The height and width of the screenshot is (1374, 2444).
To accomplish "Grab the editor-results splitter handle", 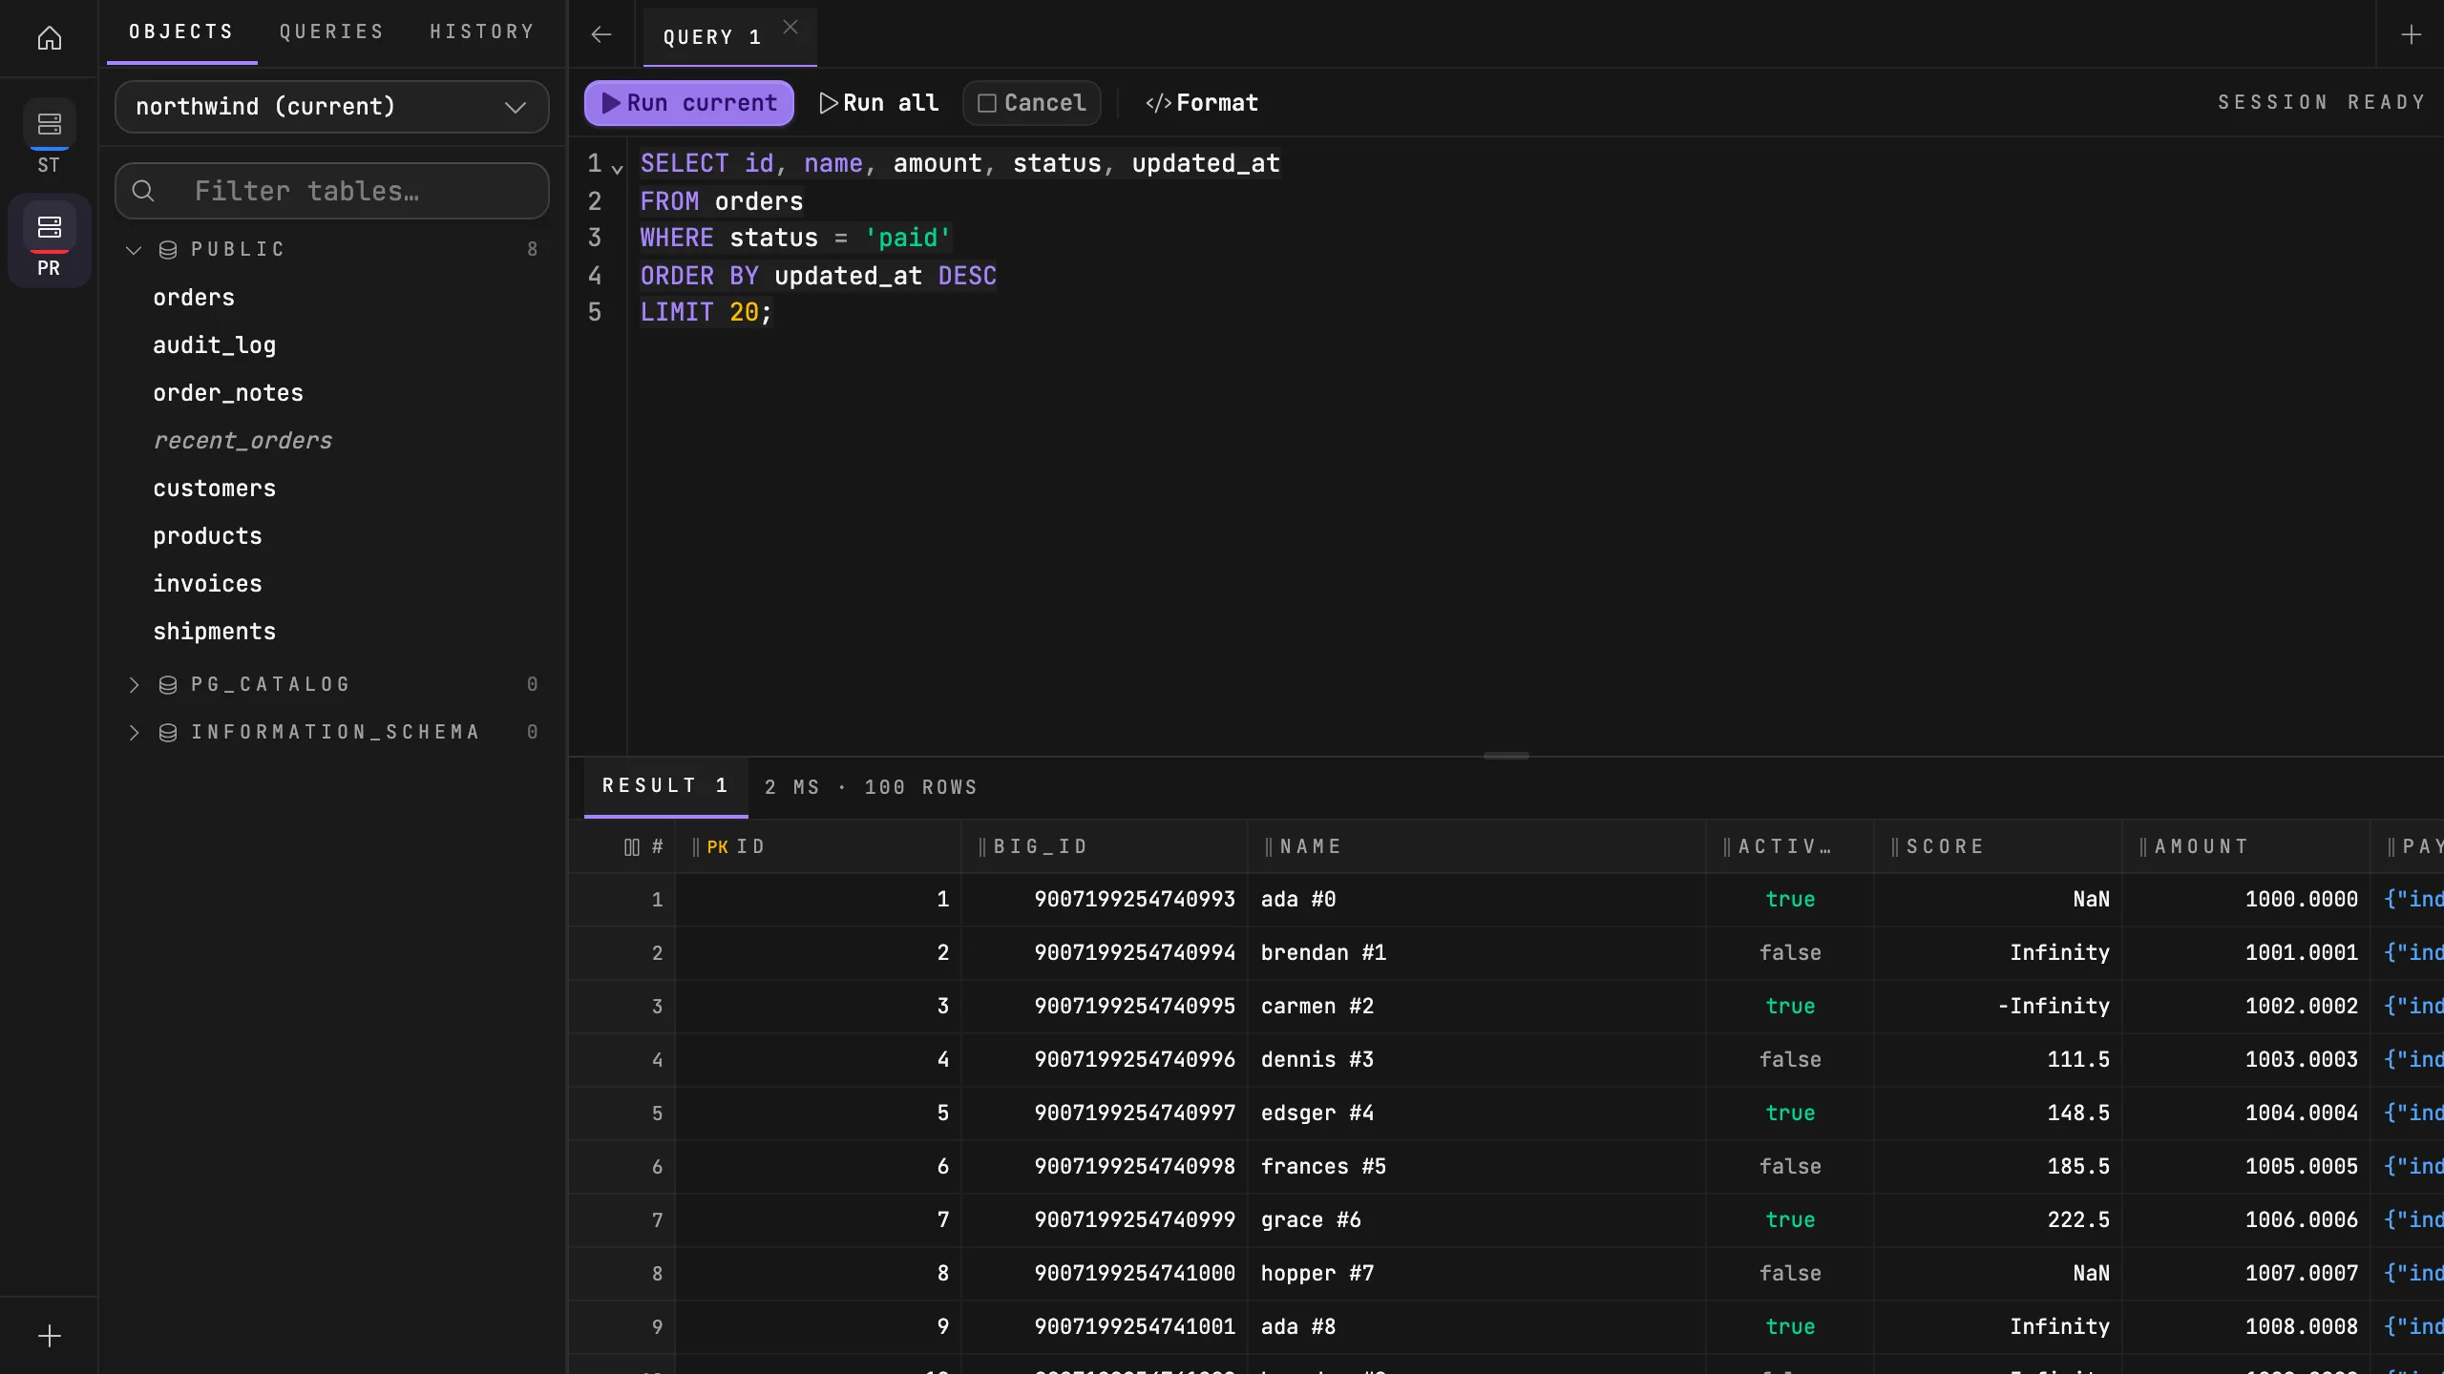I will [x=1506, y=756].
